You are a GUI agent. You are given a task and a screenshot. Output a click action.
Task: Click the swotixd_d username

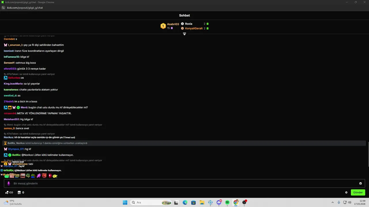click(10, 95)
